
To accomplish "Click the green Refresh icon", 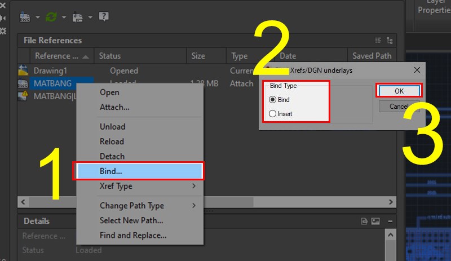I will pos(51,17).
